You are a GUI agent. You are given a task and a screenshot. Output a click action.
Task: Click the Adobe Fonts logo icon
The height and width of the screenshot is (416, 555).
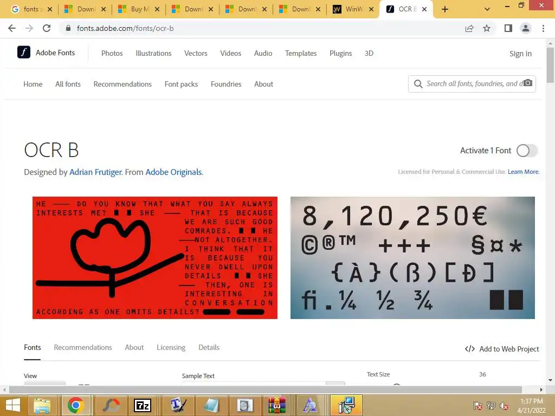pyautogui.click(x=24, y=53)
